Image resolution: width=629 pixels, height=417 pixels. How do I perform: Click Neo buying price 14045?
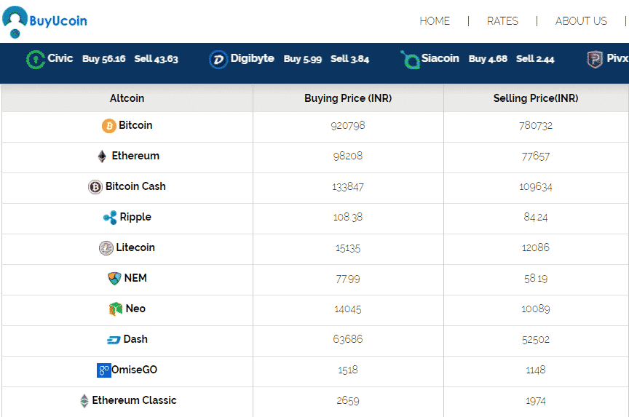point(348,309)
